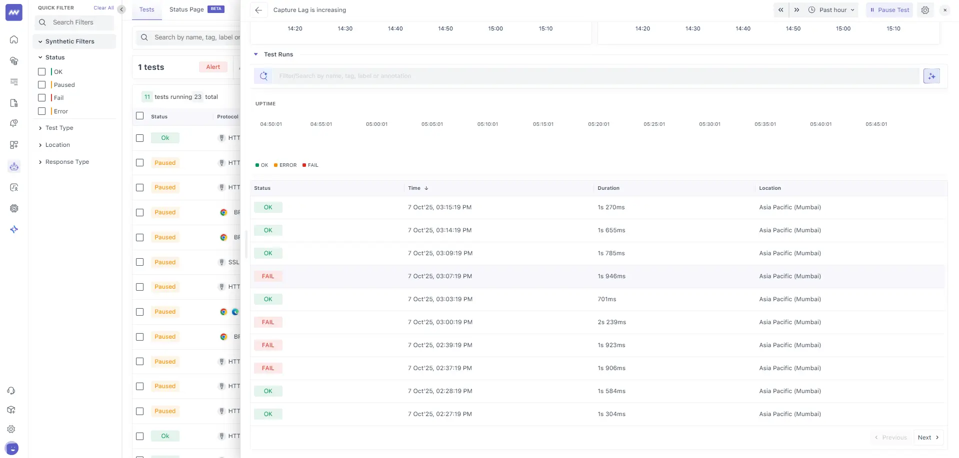Go to Next page of test runs
This screenshot has height=458, width=959.
pyautogui.click(x=928, y=438)
